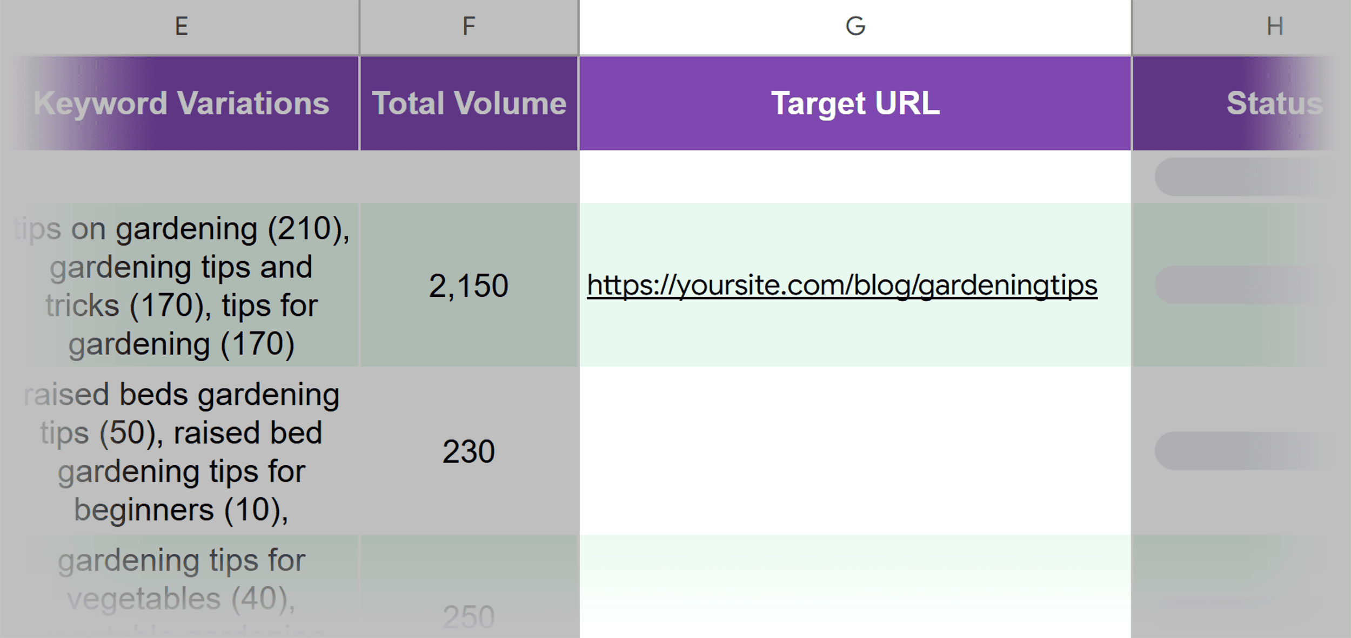Click the cell with total volume 230

tap(469, 451)
